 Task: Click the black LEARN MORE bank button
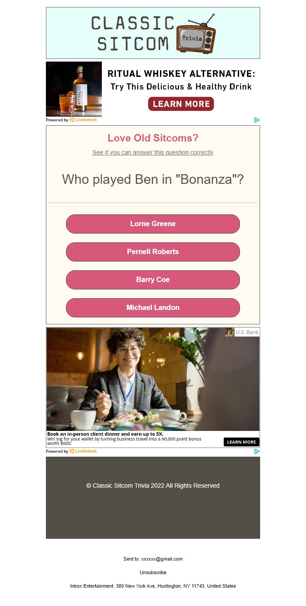[x=241, y=442]
